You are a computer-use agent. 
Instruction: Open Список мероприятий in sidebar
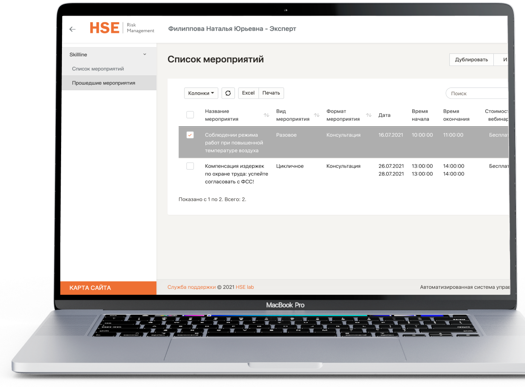pyautogui.click(x=98, y=69)
